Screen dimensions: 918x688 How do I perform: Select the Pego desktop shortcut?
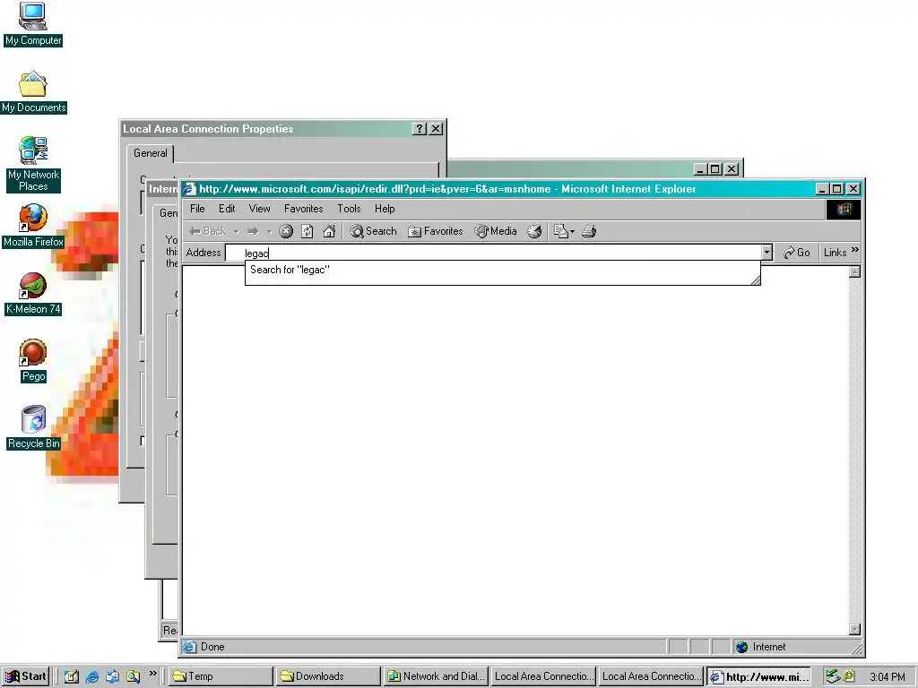(33, 361)
